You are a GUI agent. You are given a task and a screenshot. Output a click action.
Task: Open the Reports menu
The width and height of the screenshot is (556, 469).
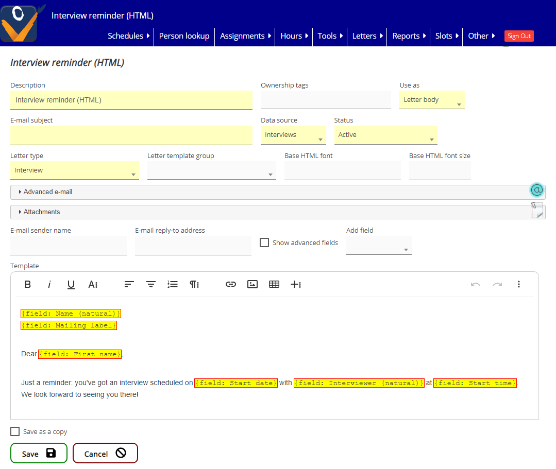[x=409, y=36]
